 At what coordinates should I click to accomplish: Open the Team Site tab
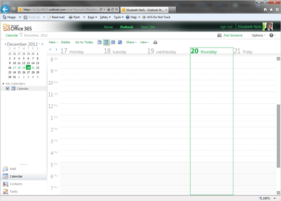(148, 27)
